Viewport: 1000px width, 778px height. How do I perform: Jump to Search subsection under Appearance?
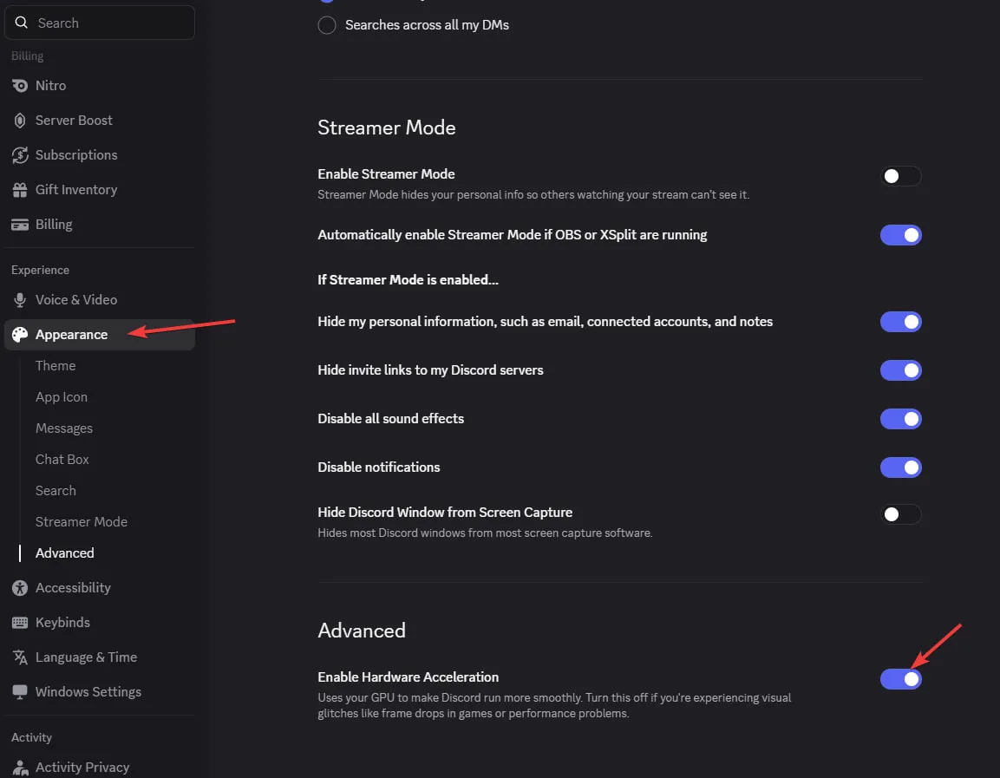tap(56, 491)
